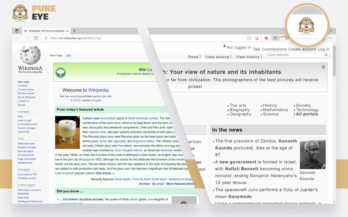Open Current events in the sidebar
The image size is (348, 217).
click(26, 90)
